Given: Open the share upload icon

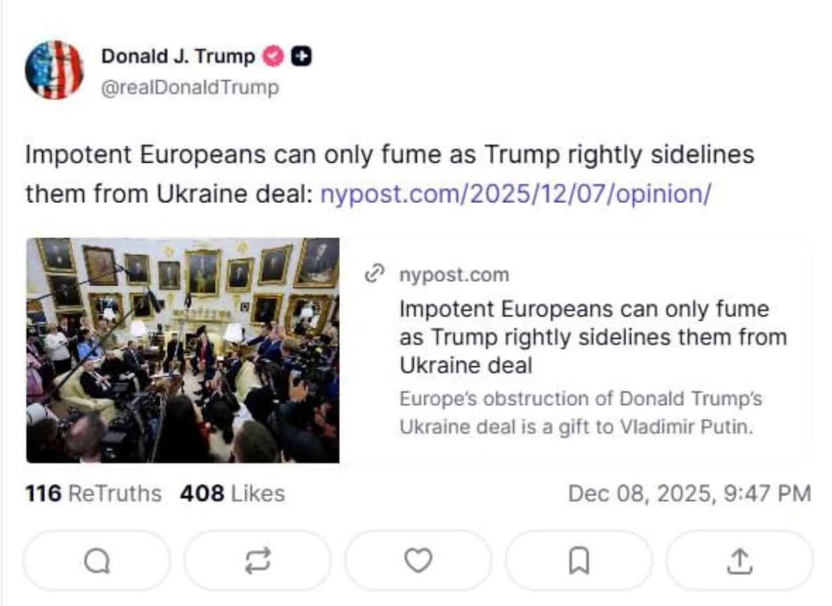Looking at the screenshot, I should coord(739,560).
